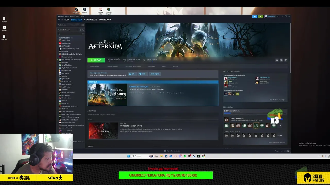Open Amigos e conversas panel
Screen dimensions: 330x185
(282, 151)
